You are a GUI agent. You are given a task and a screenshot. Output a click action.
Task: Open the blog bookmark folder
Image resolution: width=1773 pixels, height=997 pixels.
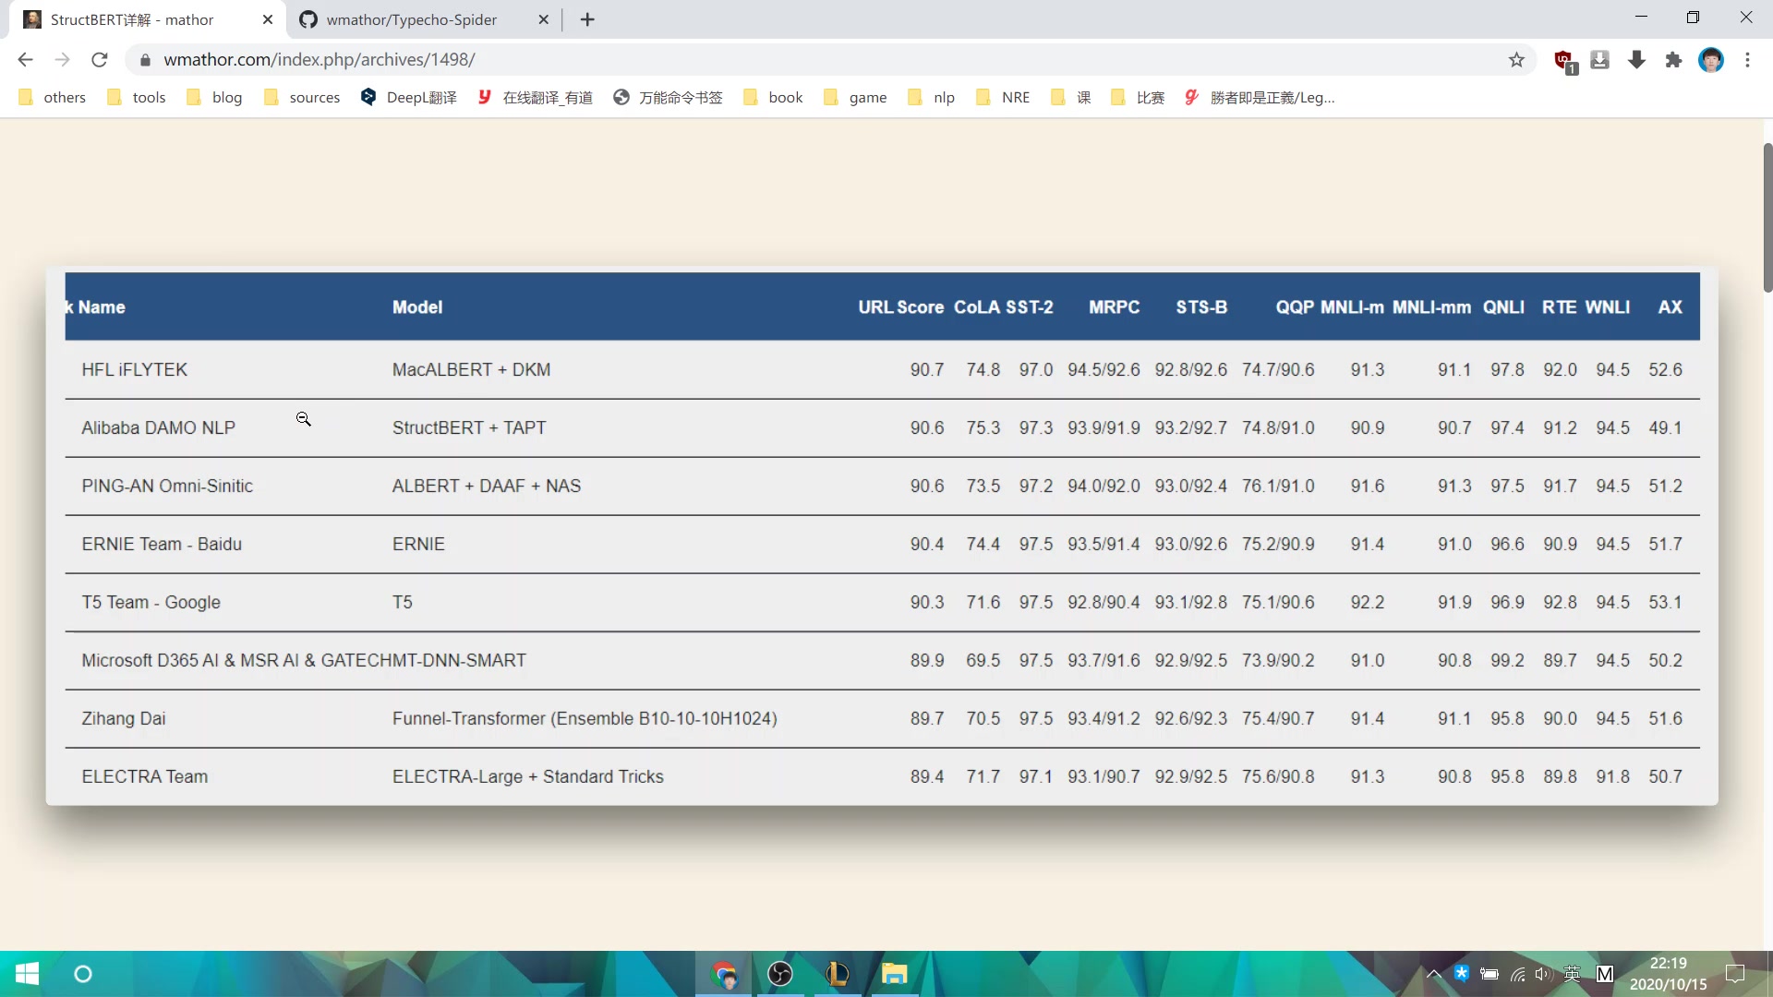(214, 98)
